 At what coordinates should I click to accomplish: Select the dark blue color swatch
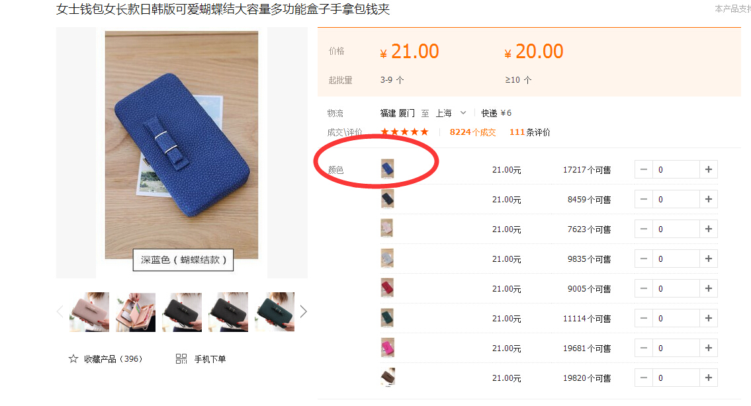click(388, 169)
